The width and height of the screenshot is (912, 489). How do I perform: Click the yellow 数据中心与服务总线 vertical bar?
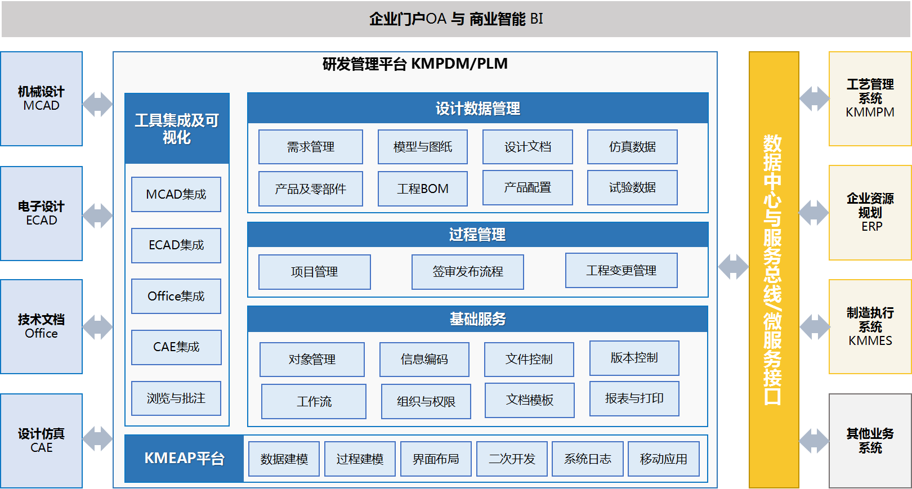[x=774, y=270]
